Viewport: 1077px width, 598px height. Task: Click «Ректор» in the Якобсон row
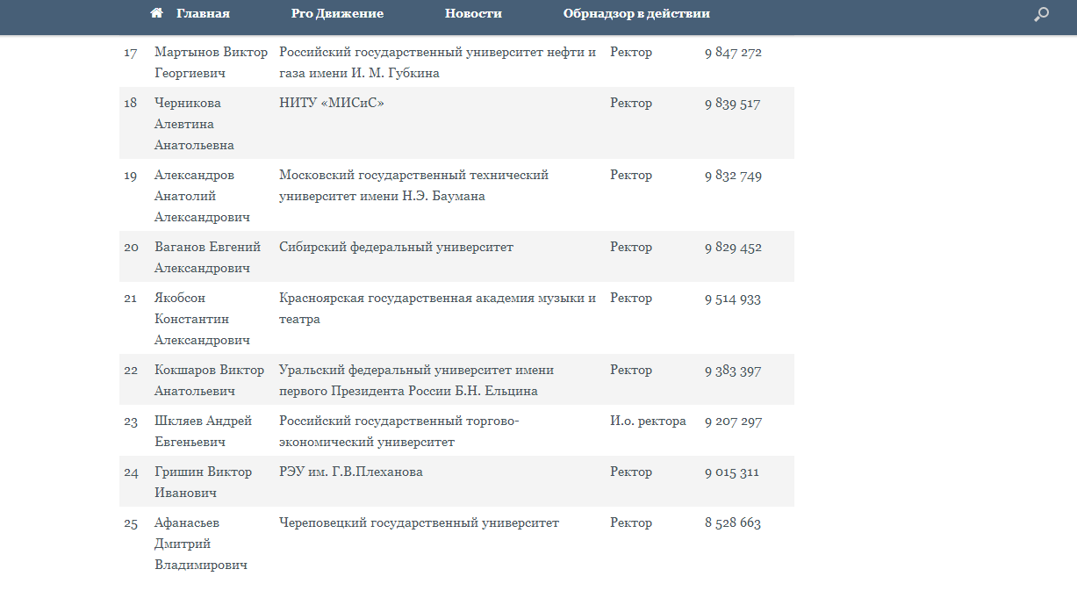631,299
